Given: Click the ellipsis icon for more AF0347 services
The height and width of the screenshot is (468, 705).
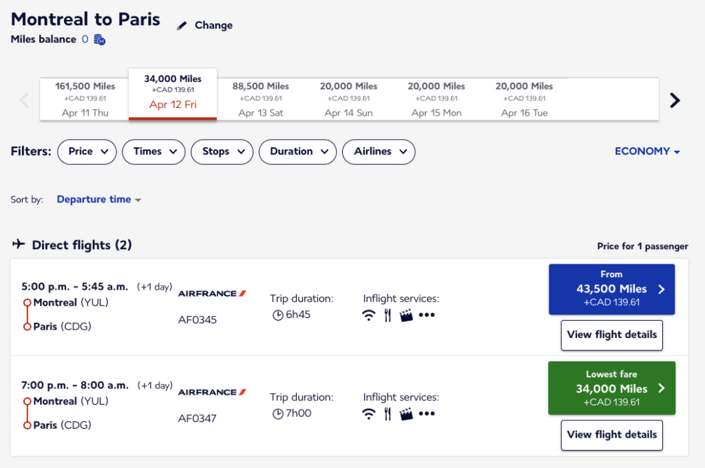Looking at the screenshot, I should coord(427,414).
